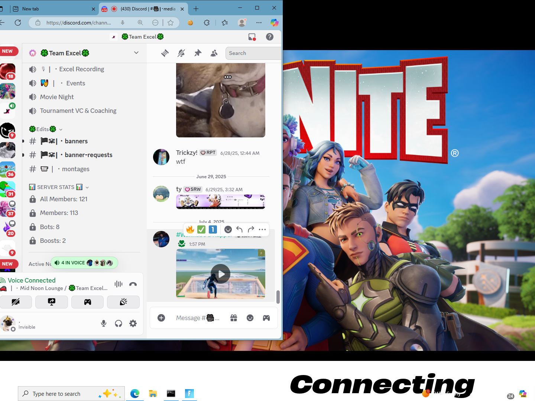The image size is (535, 401).
Task: Collapse the Edits category
Action: (x=46, y=129)
